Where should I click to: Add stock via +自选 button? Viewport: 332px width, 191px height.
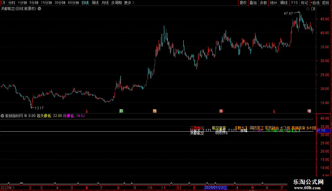tap(315, 3)
